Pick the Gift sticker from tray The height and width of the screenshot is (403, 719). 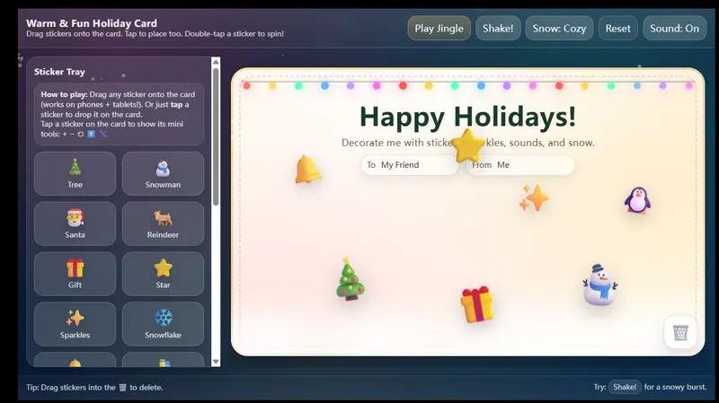click(75, 274)
